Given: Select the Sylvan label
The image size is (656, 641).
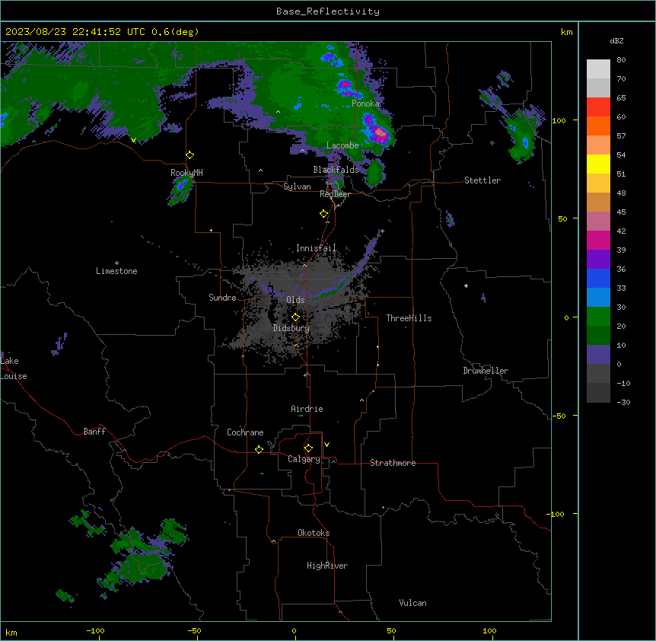Looking at the screenshot, I should pyautogui.click(x=297, y=187).
